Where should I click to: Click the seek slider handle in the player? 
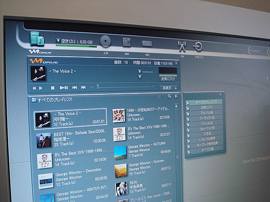coord(98,87)
